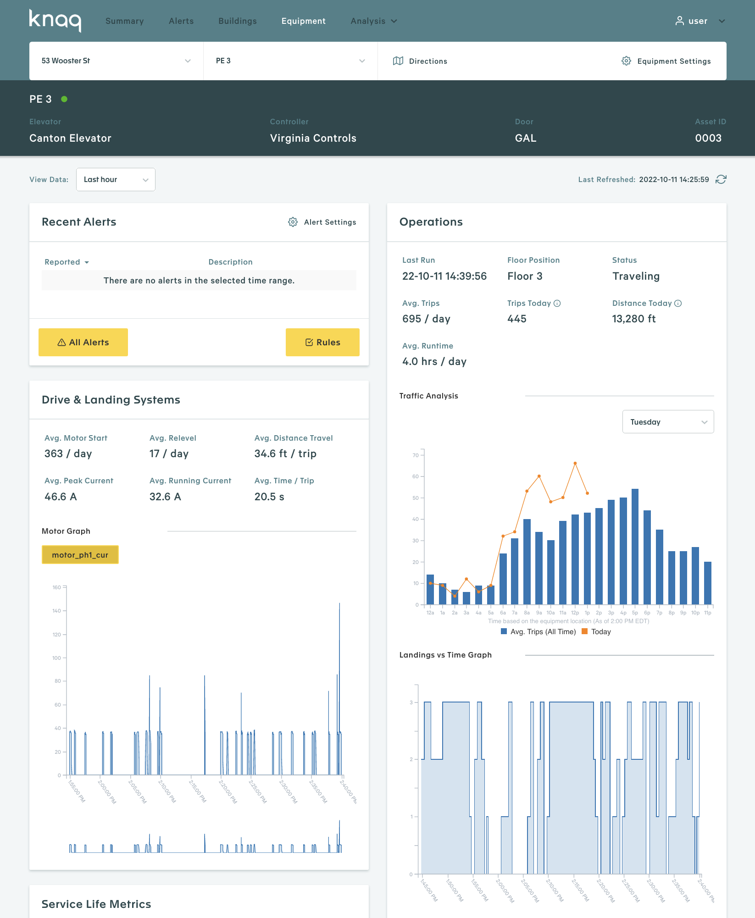755x918 pixels.
Task: Click the Alert Settings gear icon
Action: tap(293, 222)
